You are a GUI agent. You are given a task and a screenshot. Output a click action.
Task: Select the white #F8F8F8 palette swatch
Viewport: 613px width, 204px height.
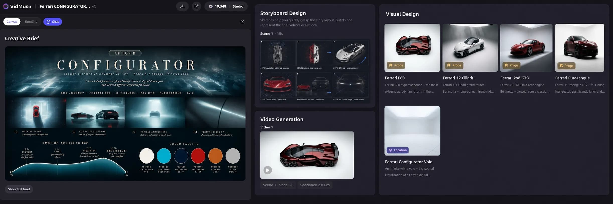[146, 156]
